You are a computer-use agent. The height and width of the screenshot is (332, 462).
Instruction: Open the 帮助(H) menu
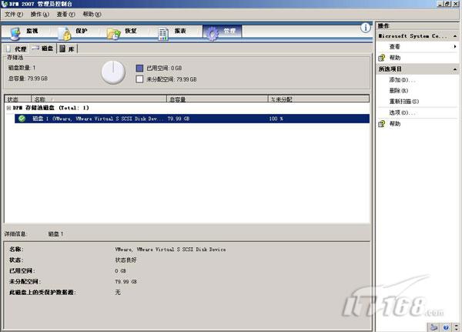[x=92, y=14]
